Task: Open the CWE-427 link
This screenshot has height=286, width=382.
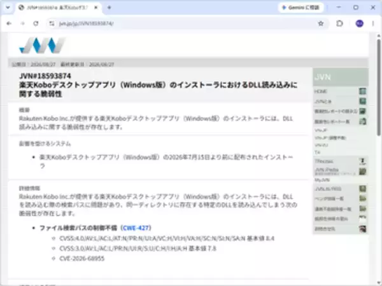Action: click(136, 228)
